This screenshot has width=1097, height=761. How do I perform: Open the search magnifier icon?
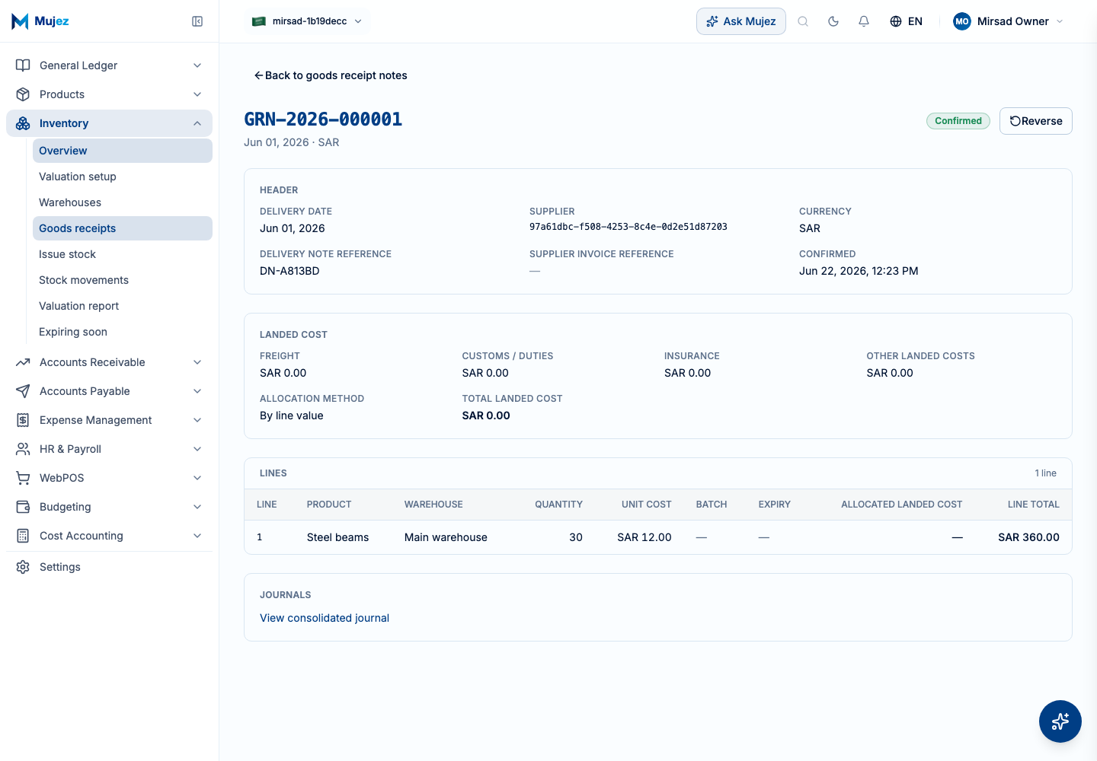click(803, 21)
